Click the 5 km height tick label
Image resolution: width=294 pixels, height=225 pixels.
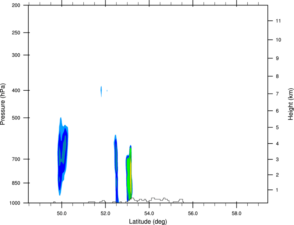pos(277,127)
